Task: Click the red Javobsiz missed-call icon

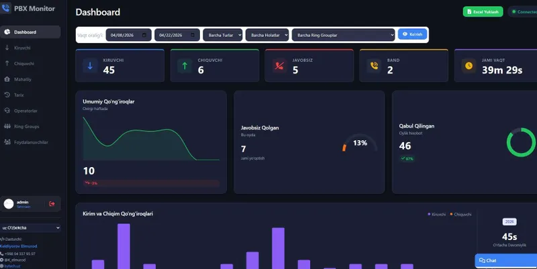Action: click(x=279, y=66)
